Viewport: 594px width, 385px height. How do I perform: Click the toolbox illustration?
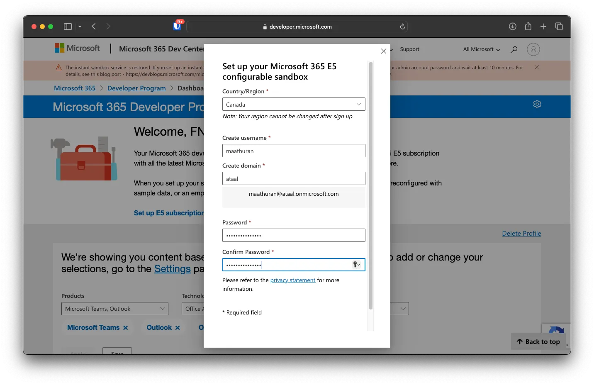click(x=83, y=159)
